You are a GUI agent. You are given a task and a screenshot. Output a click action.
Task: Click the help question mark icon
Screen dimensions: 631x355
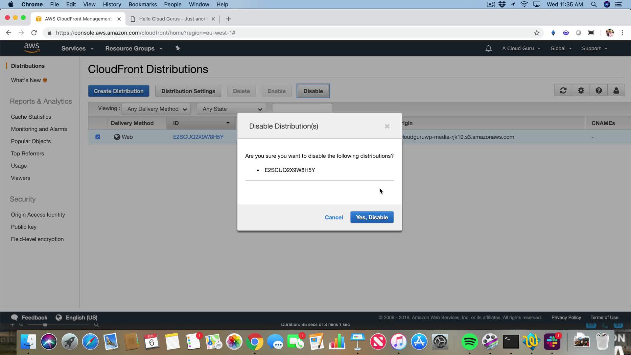click(x=598, y=90)
